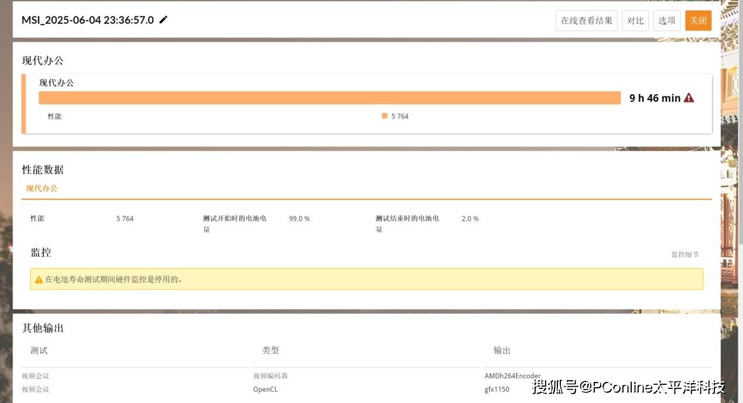Select the gfx1150 output entry

[x=497, y=389]
